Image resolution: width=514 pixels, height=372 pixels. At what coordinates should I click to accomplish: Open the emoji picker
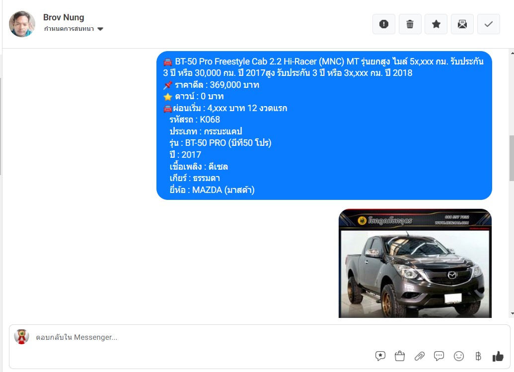click(458, 356)
